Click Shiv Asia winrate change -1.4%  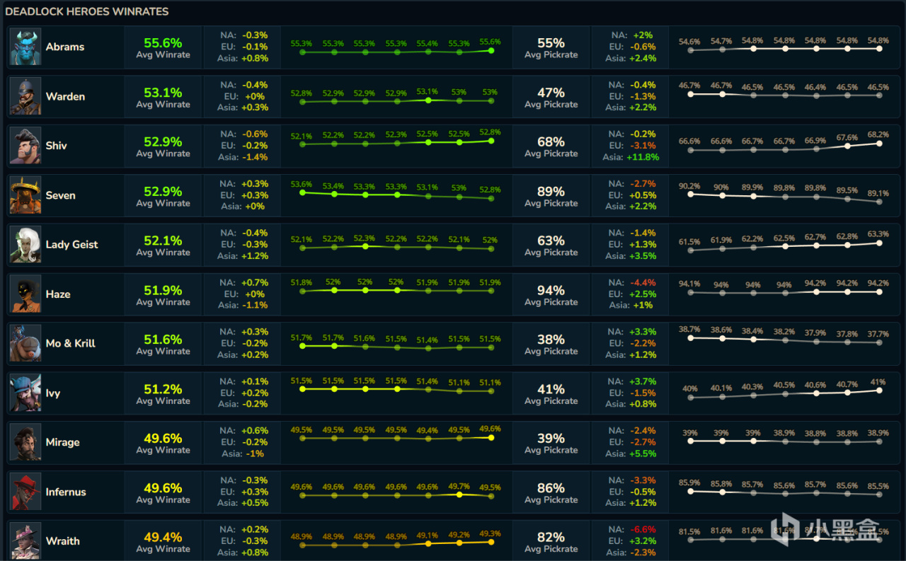[x=254, y=157]
